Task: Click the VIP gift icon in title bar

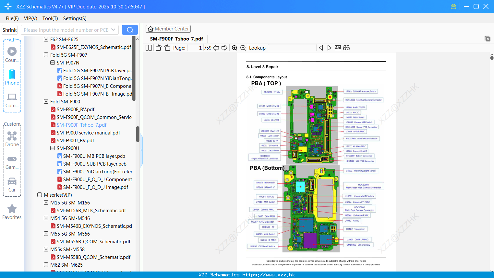Action: click(x=453, y=6)
